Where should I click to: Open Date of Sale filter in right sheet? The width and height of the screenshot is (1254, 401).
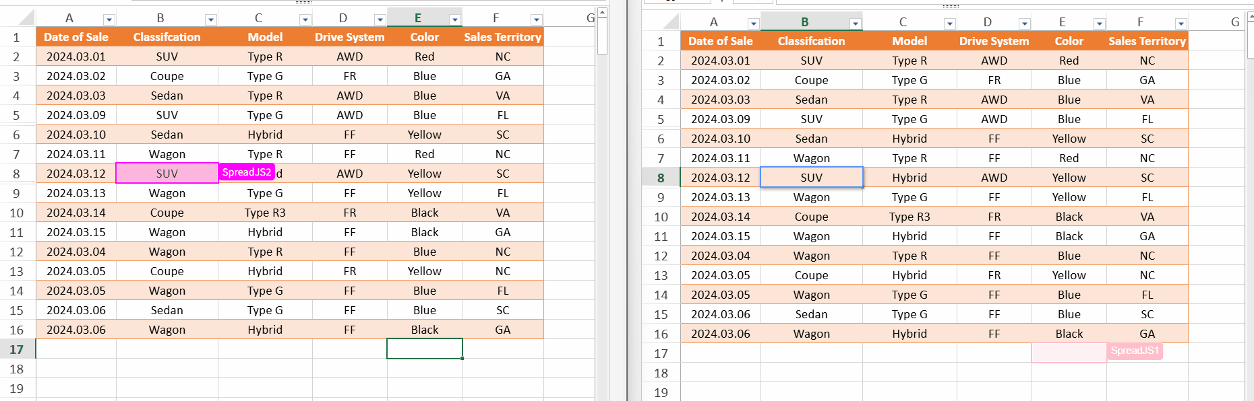coord(753,24)
